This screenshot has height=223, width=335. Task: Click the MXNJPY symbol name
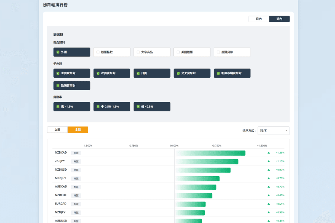pos(60,178)
